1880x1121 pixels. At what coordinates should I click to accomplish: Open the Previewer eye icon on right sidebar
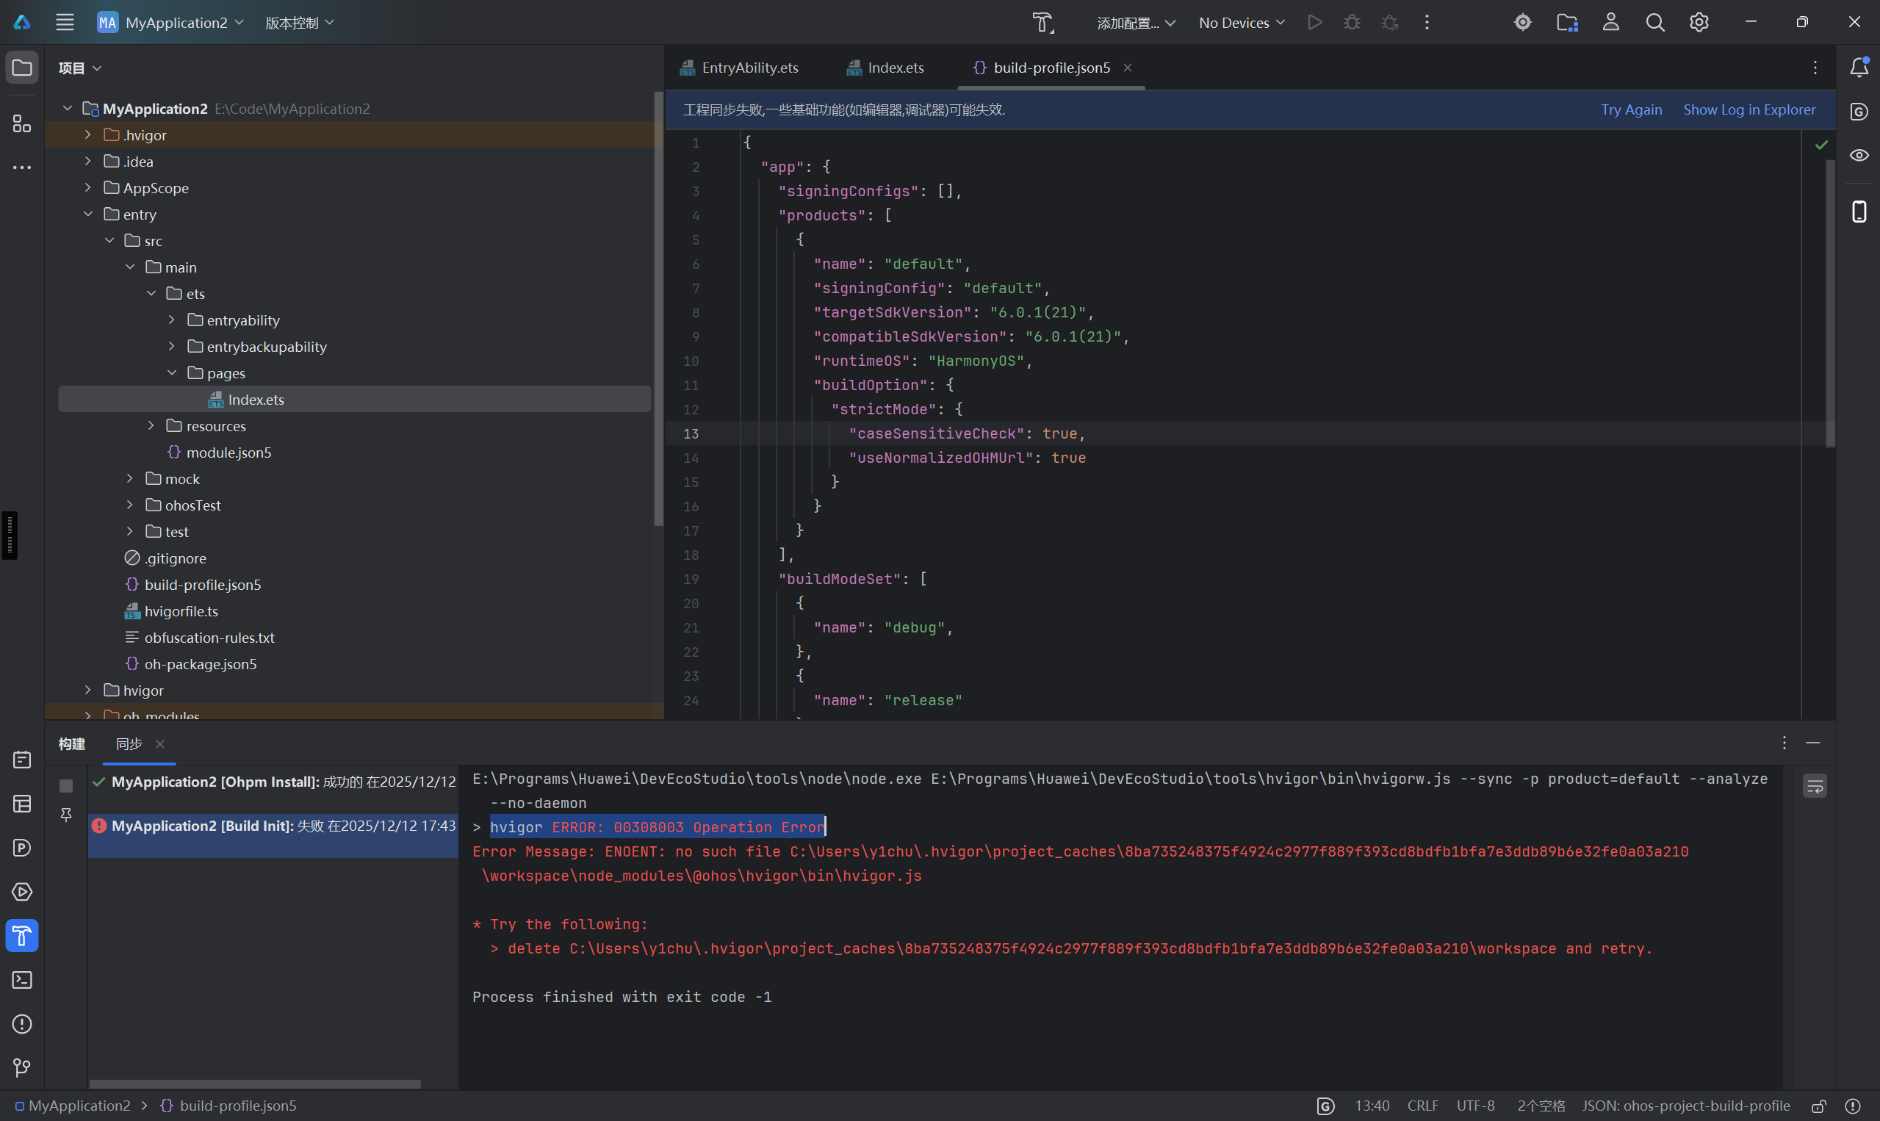(x=1859, y=156)
